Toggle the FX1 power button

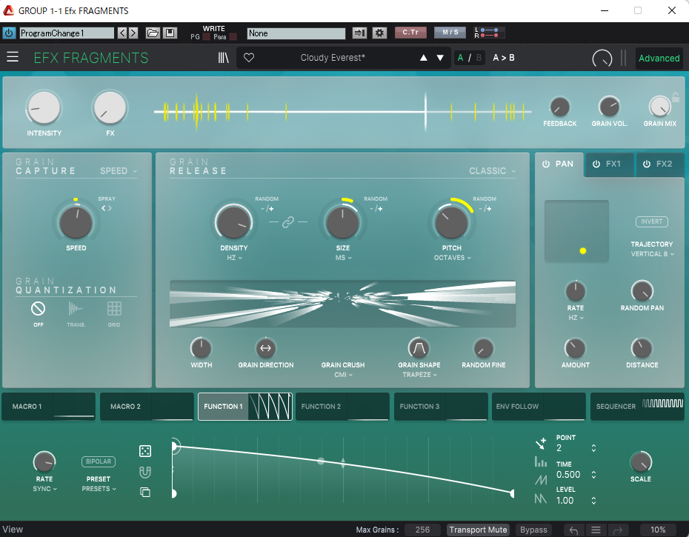596,164
